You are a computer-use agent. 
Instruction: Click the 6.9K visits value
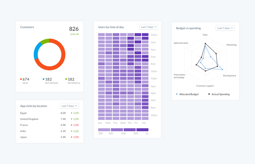pyautogui.click(x=63, y=125)
